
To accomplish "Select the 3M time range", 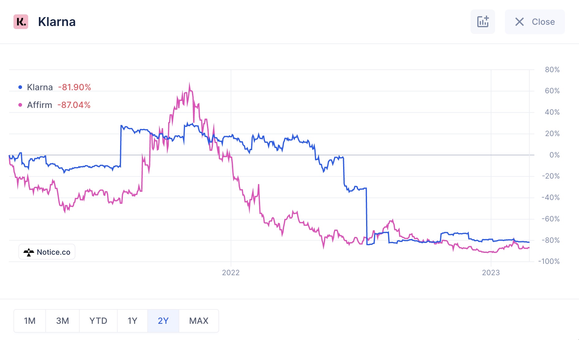I will [62, 321].
